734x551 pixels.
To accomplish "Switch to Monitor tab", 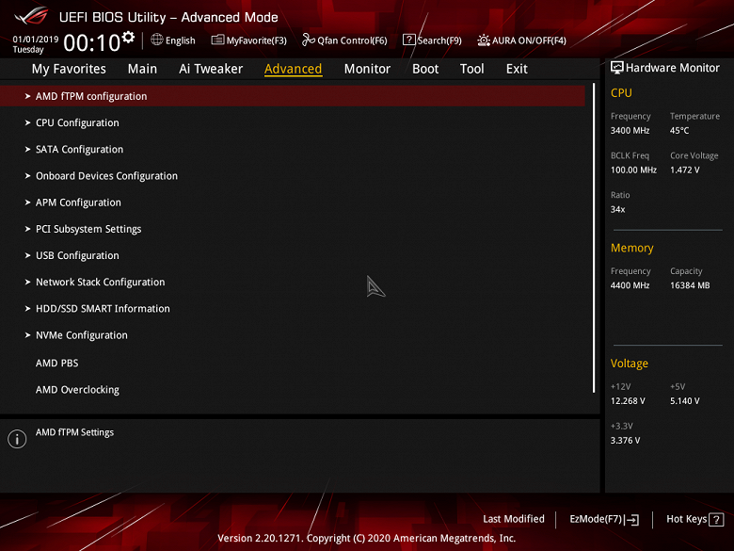I will (x=367, y=69).
